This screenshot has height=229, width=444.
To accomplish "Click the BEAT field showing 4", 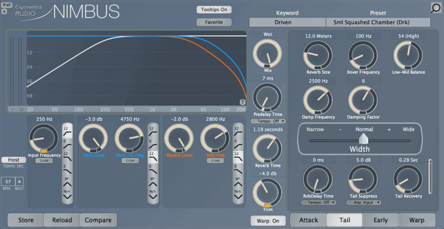I will pyautogui.click(x=20, y=182).
